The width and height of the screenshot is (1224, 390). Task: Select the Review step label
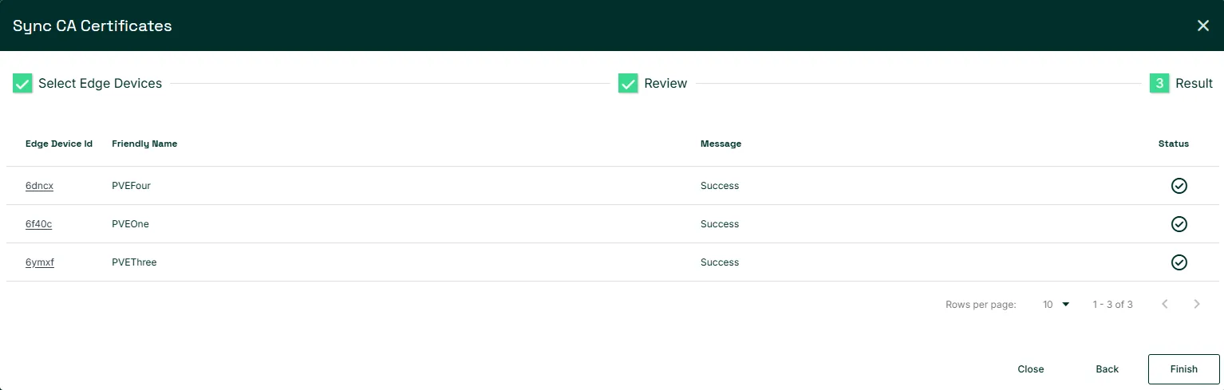[665, 83]
